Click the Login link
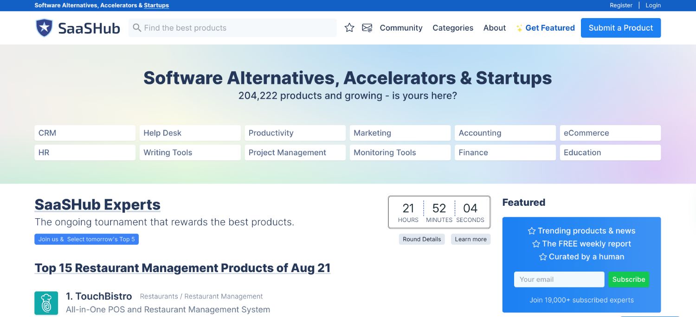The image size is (696, 317). pos(653,6)
